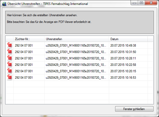159x117 pixels.
Task: Select breeder number in the 10:22:58 row
Action: pyautogui.click(x=24, y=65)
